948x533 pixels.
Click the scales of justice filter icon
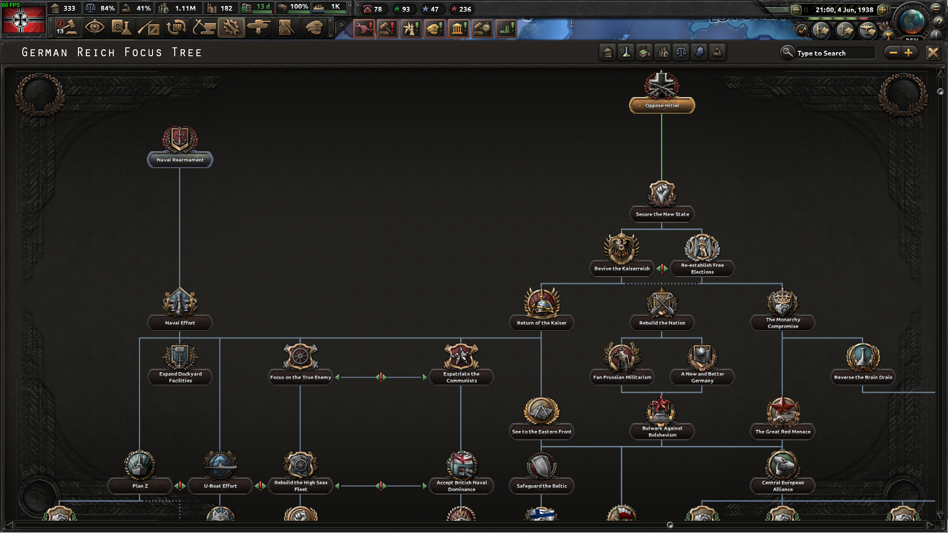pyautogui.click(x=681, y=52)
